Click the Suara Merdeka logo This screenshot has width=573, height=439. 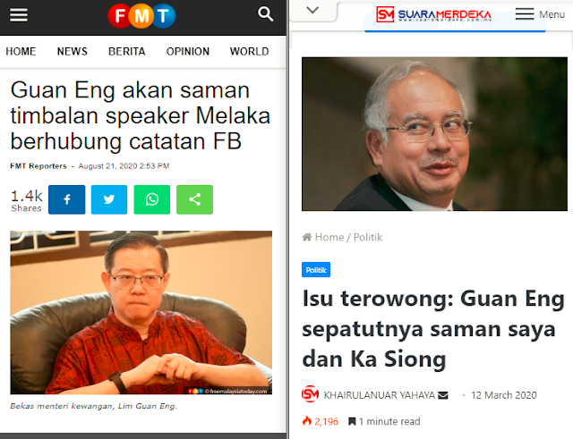point(433,14)
